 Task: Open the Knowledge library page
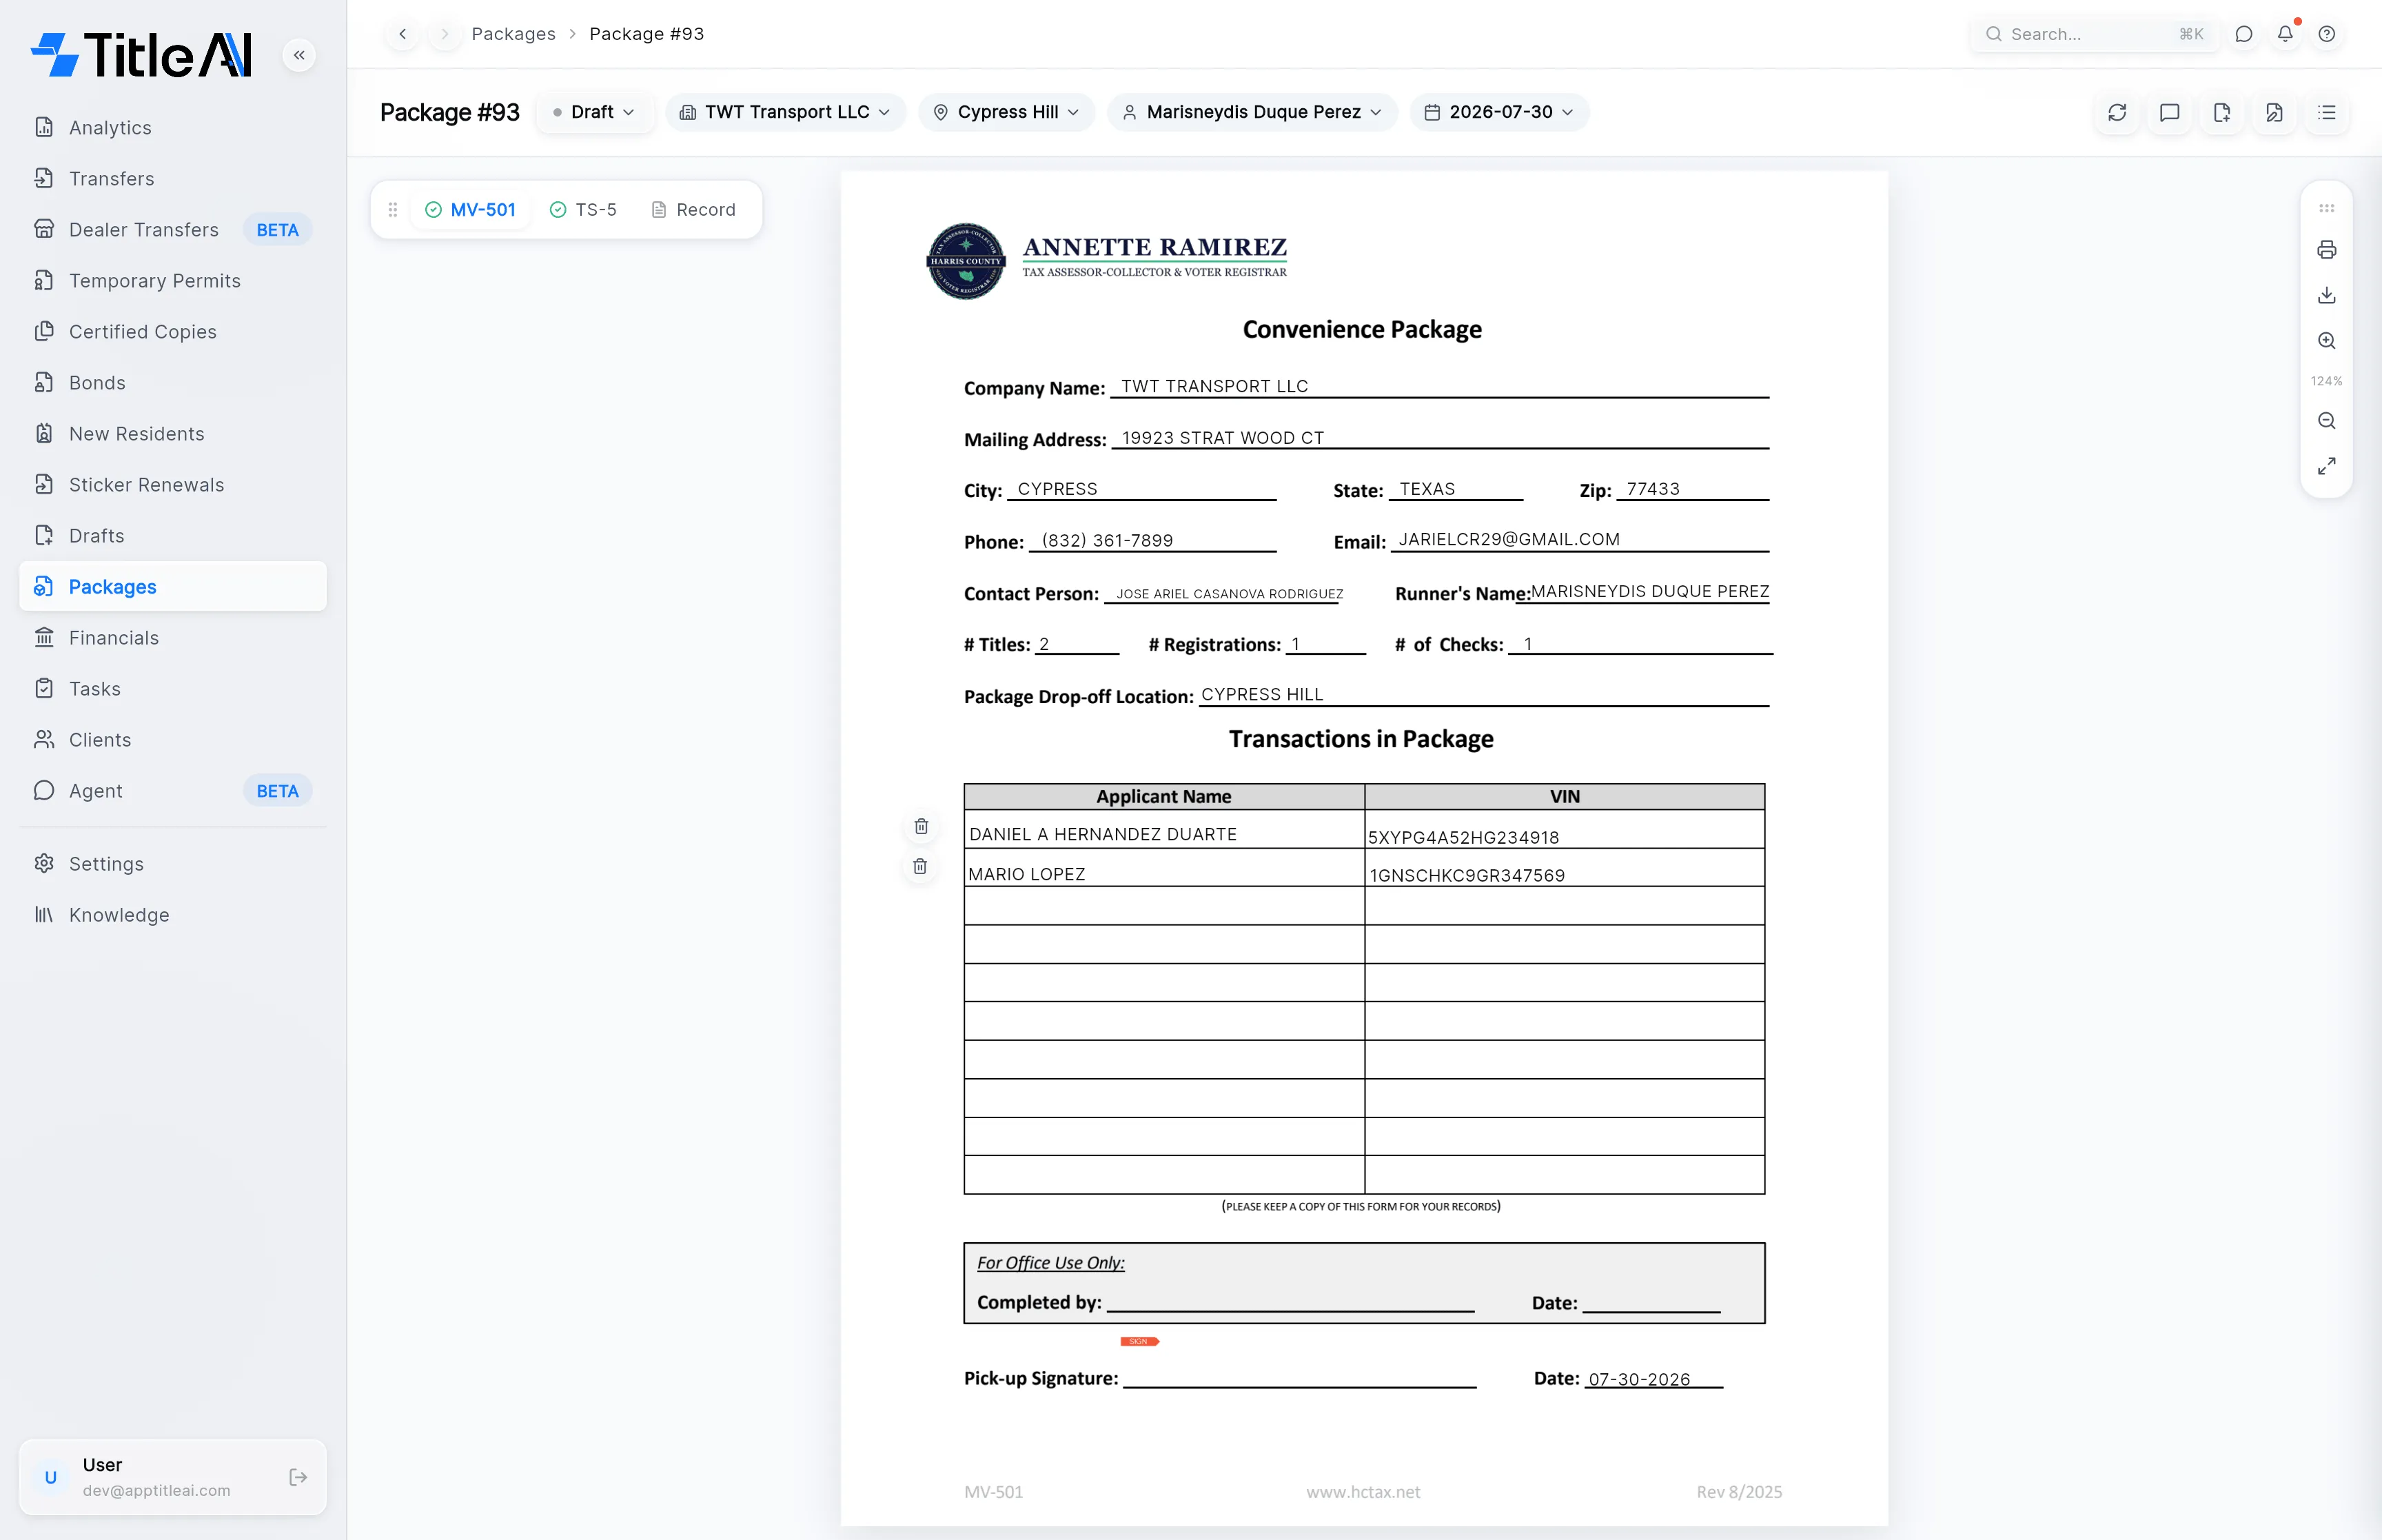click(x=172, y=914)
